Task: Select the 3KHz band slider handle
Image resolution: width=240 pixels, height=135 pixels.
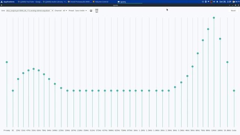Action: click(x=175, y=87)
